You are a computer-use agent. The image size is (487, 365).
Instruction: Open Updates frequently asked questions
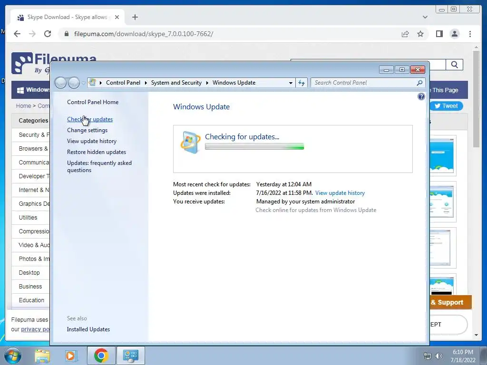tap(99, 166)
